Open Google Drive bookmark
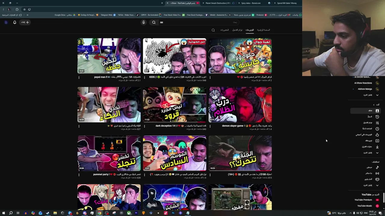Screen dimensions: 385x216 point(65,15)
